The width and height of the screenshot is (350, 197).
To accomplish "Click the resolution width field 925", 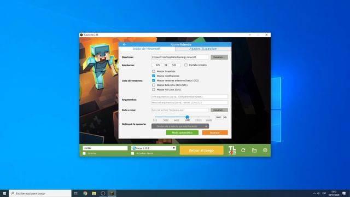I will pyautogui.click(x=158, y=65).
